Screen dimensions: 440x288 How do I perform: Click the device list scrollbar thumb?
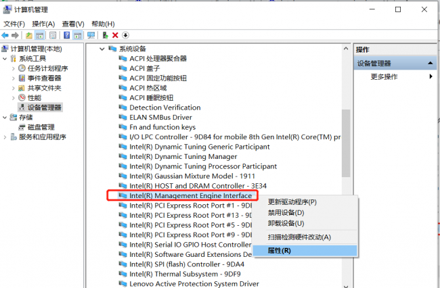coord(346,143)
